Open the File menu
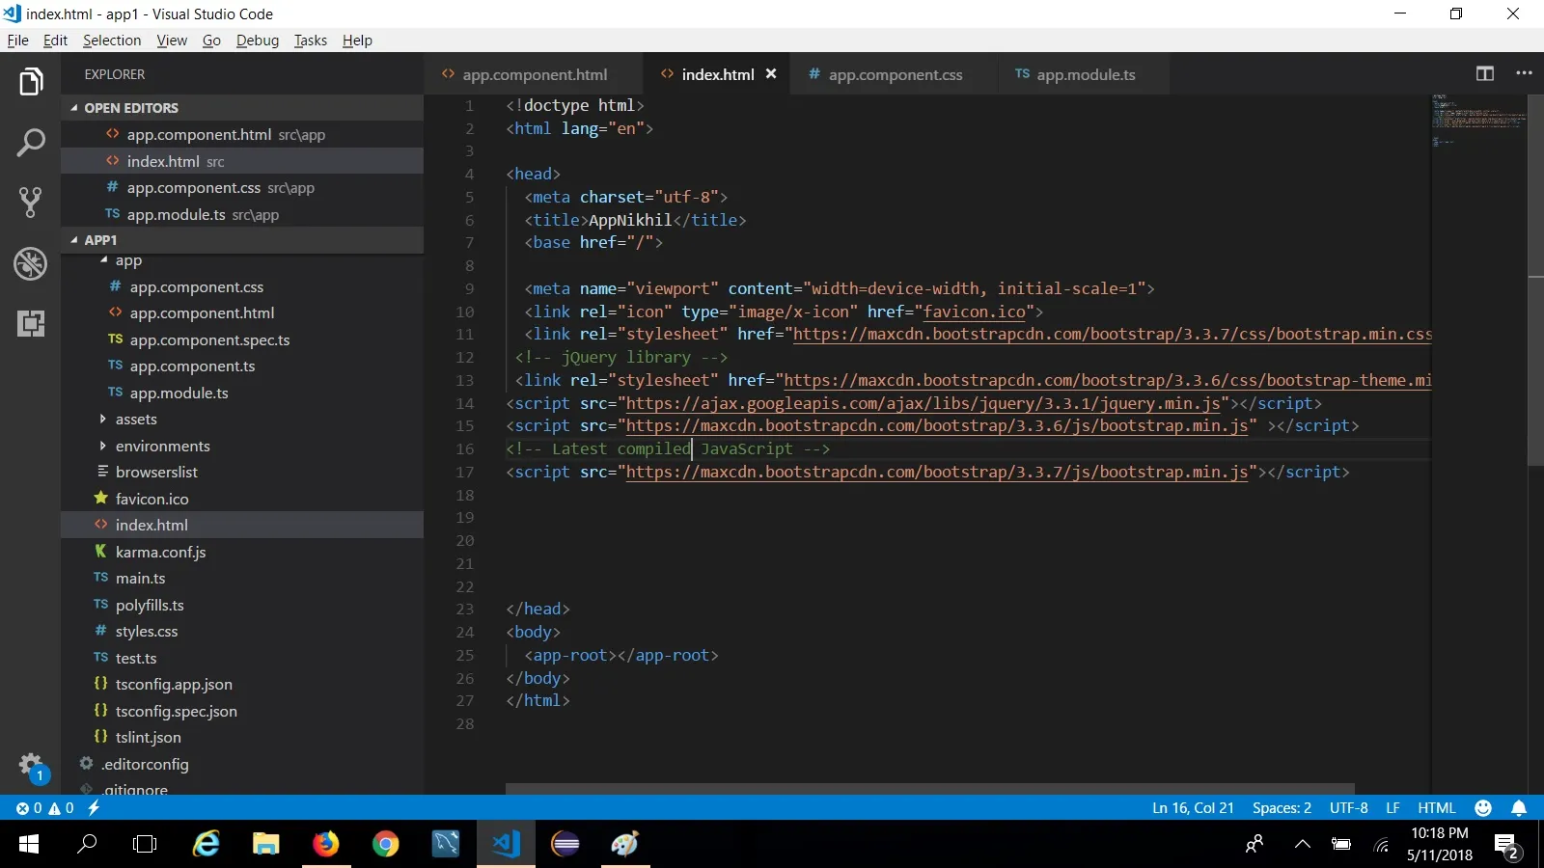 18,41
